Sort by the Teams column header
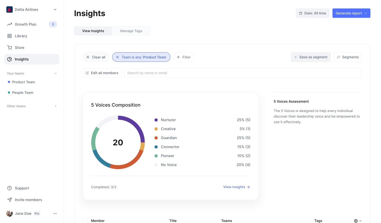 click(226, 221)
